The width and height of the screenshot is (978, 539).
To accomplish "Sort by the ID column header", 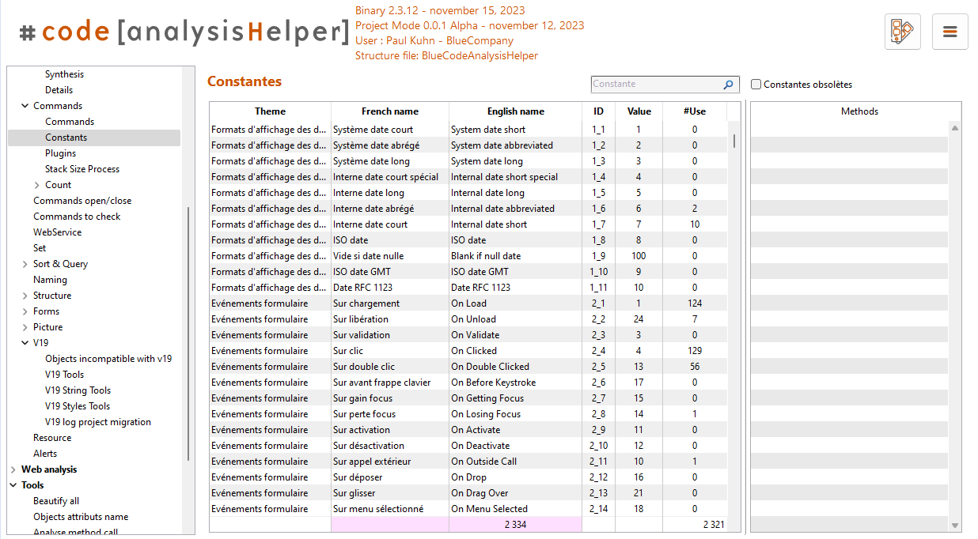I will (x=598, y=111).
